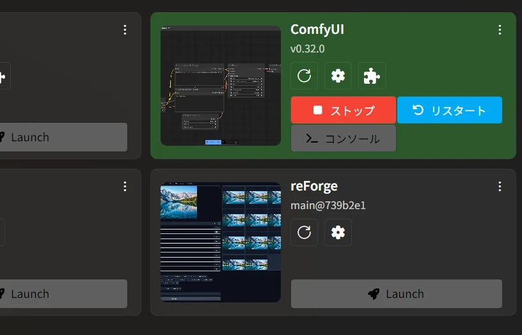This screenshot has width=522, height=335.
Task: Click the red ストップ button
Action: (344, 110)
